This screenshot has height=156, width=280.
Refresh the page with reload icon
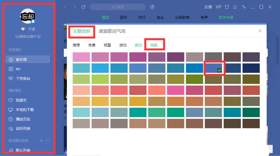coord(83,7)
